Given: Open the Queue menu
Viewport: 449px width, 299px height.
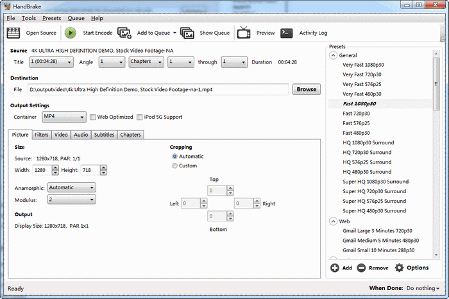Looking at the screenshot, I should pos(76,19).
